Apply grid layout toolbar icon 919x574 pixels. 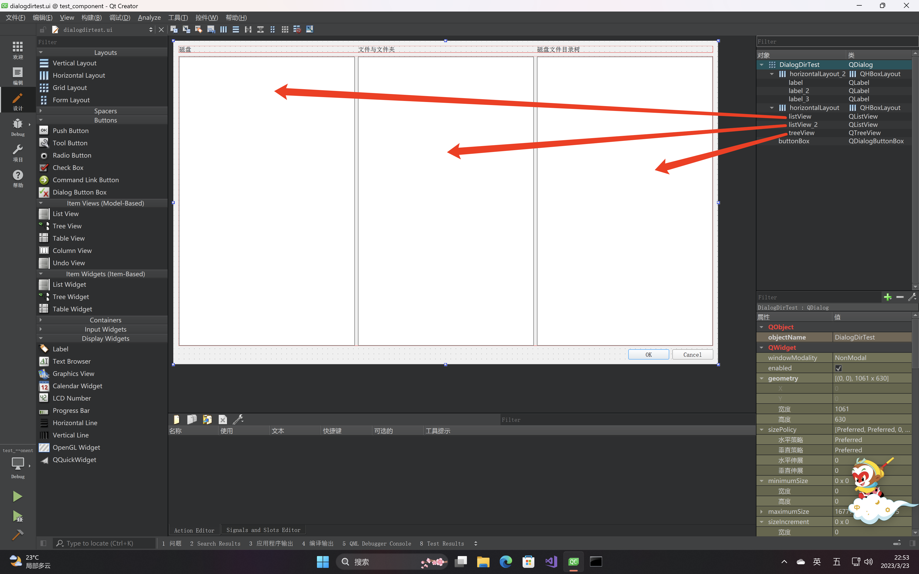[285, 29]
